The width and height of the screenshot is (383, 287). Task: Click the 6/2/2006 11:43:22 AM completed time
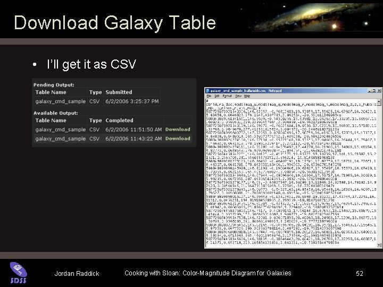134,138
